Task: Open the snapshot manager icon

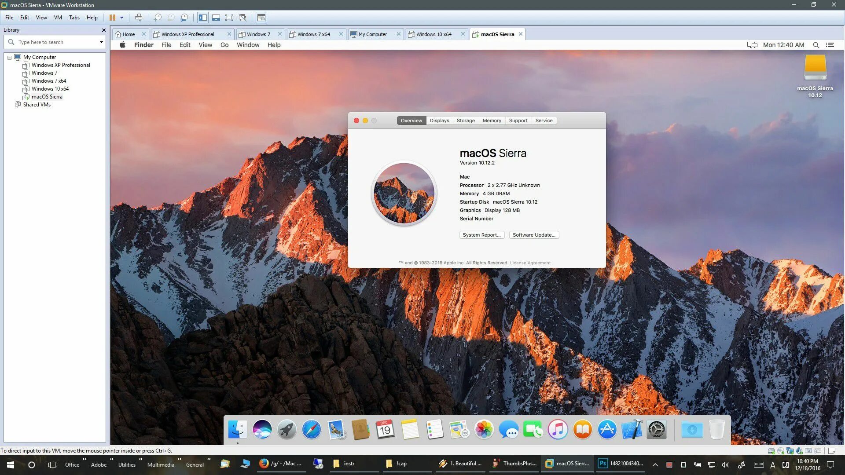Action: pyautogui.click(x=184, y=18)
